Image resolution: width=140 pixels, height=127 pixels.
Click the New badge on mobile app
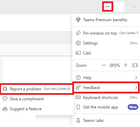pos(133,107)
